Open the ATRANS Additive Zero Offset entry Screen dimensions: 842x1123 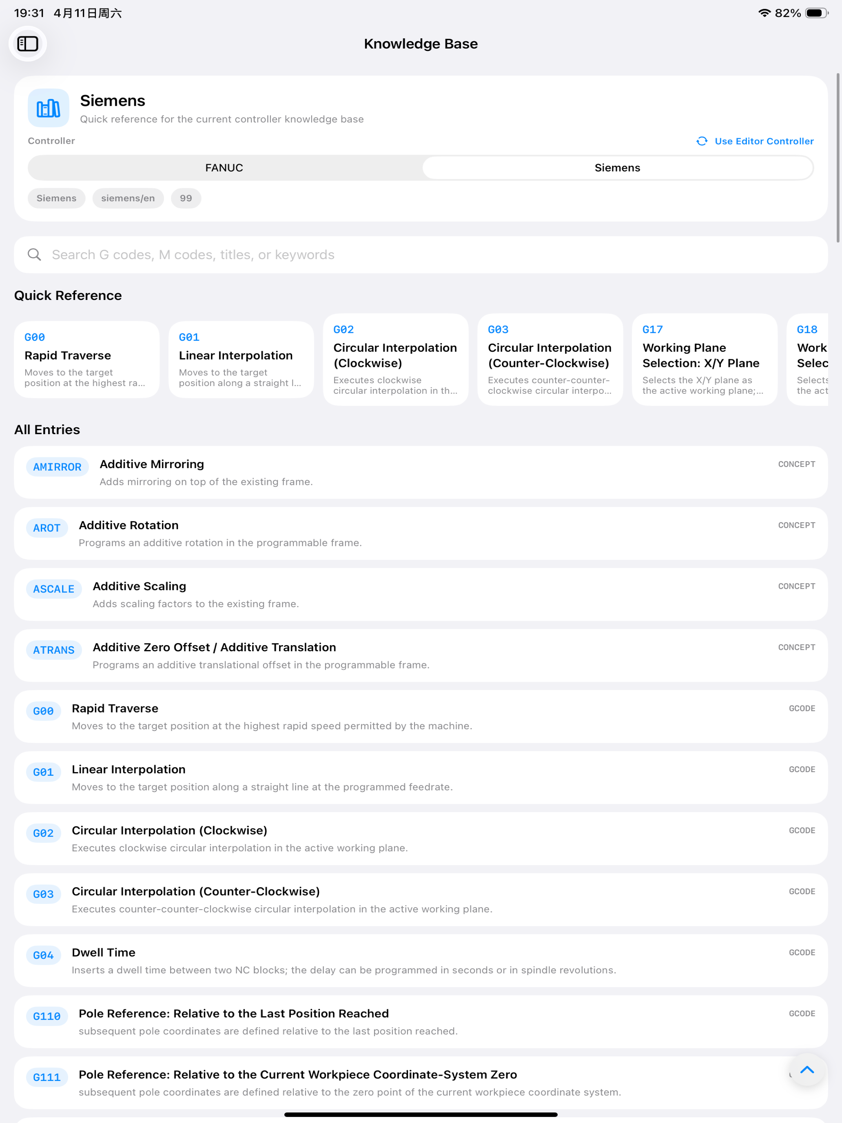click(421, 655)
